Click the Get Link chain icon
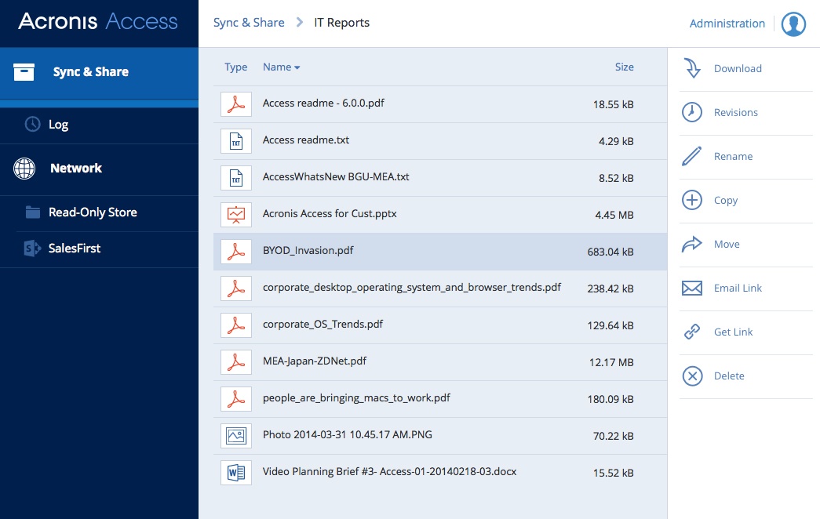Image resolution: width=820 pixels, height=519 pixels. pos(692,332)
